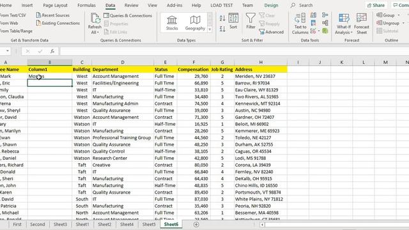The width and height of the screenshot is (409, 230).
Task: Toggle the Filter funnel
Action: coord(251,21)
